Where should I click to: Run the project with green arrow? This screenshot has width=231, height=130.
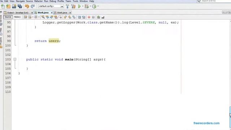(x=79, y=6)
